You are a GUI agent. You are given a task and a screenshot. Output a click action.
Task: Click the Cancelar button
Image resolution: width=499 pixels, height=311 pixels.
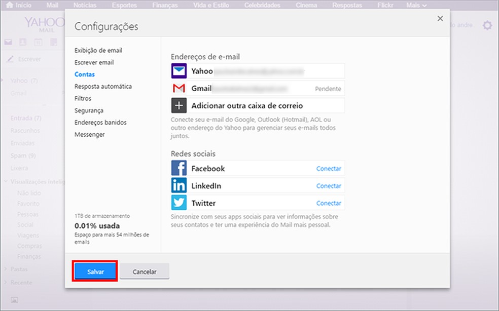coord(145,271)
